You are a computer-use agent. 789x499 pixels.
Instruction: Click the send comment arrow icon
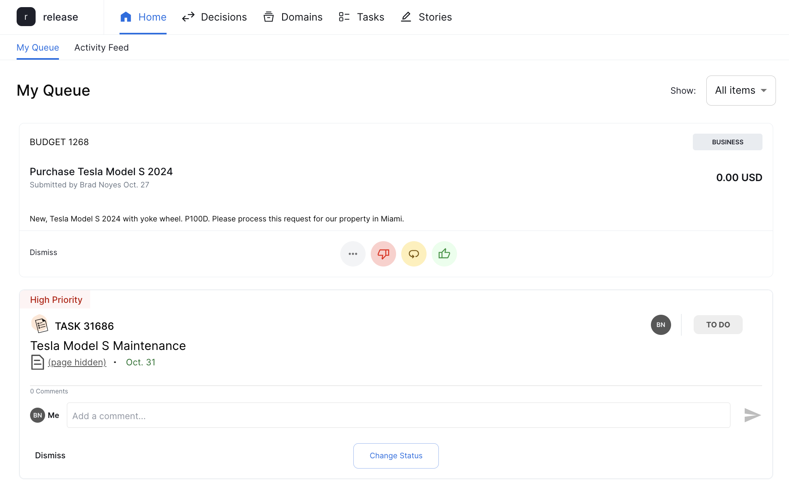tap(752, 415)
